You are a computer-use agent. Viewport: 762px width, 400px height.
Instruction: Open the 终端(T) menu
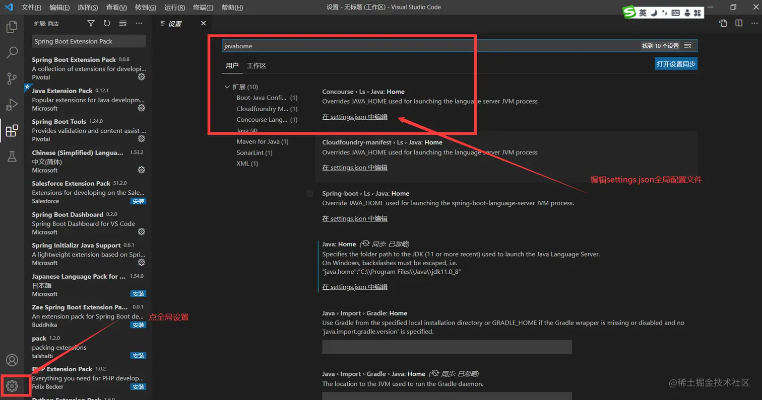click(x=203, y=8)
